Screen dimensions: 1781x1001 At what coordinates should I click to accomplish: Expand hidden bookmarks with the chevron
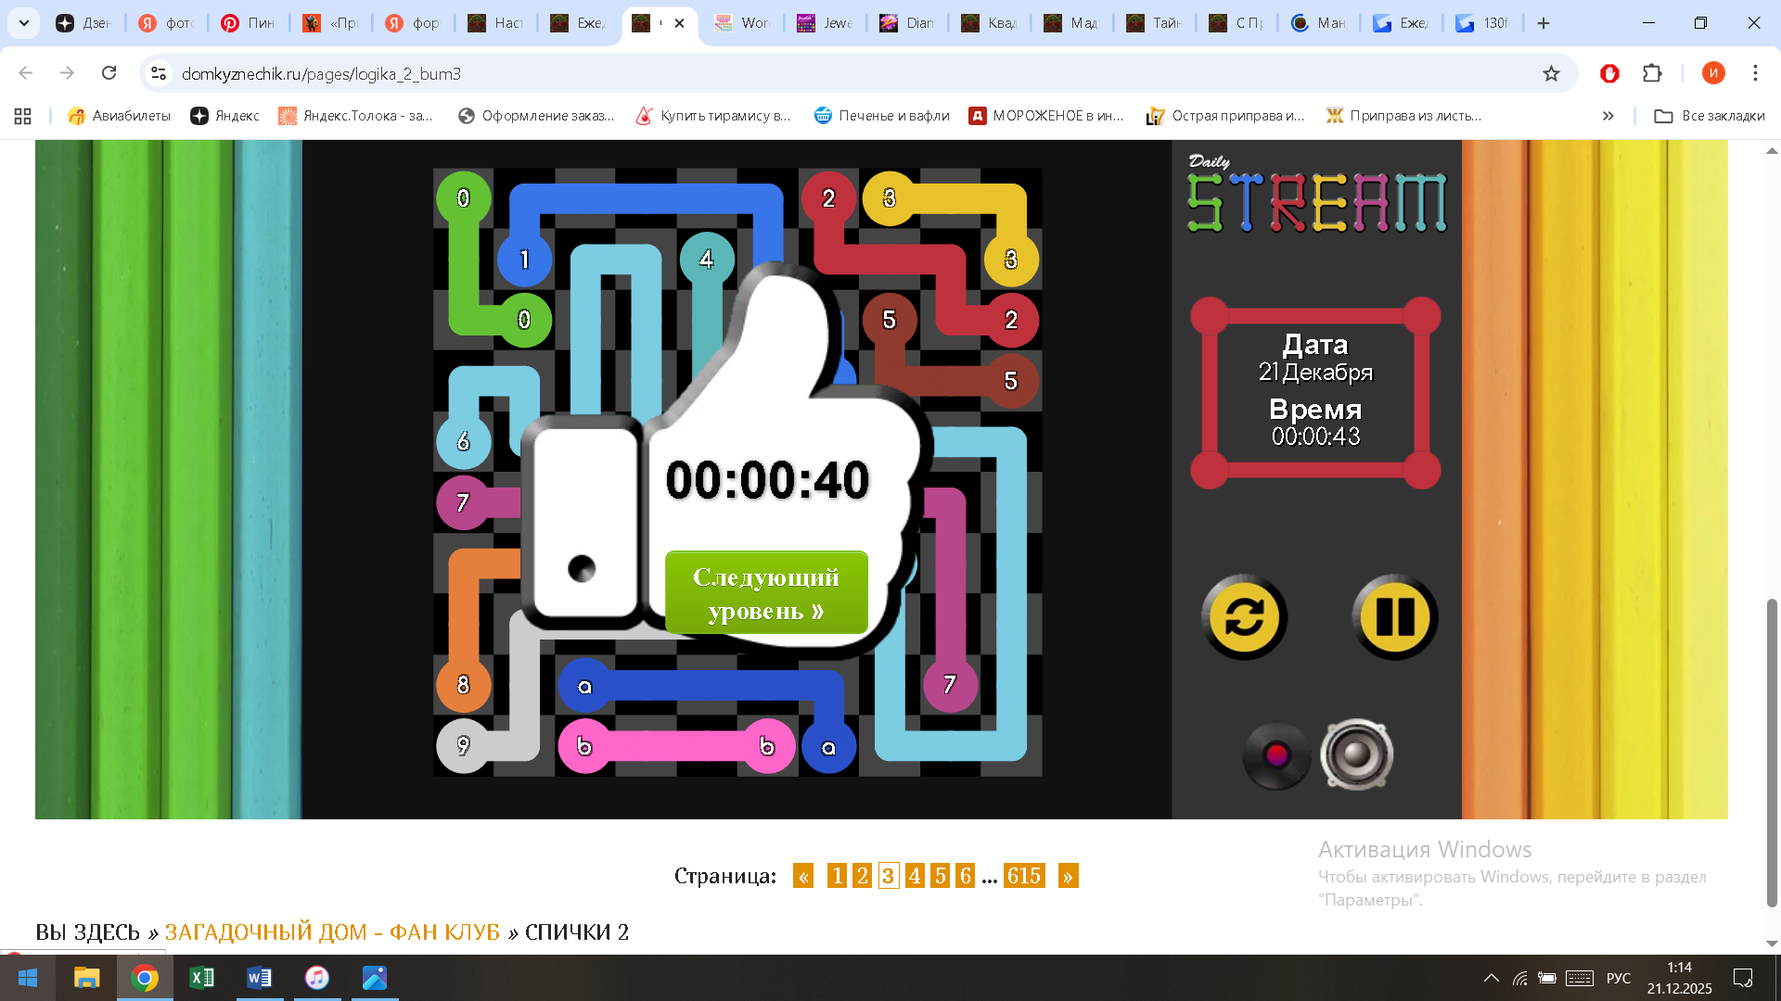point(1608,116)
